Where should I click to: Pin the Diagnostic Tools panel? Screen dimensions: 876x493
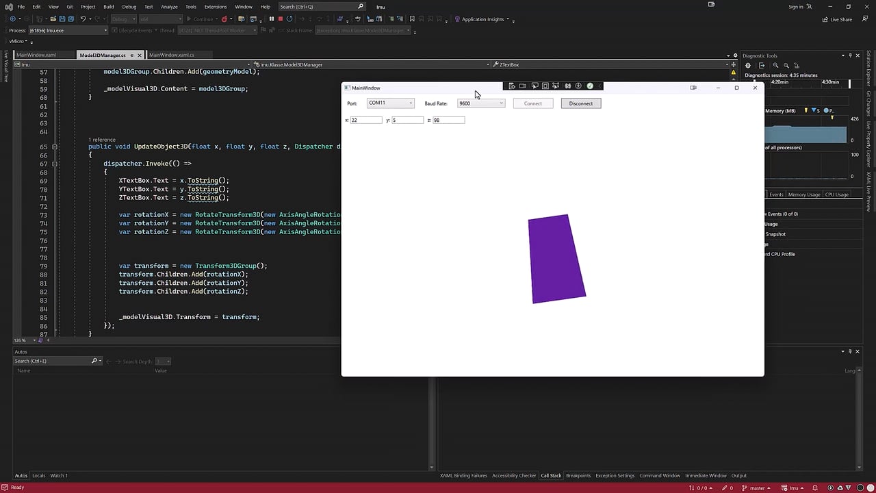[x=850, y=55]
